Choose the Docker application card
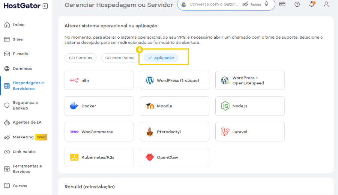Image resolution: width=338 pixels, height=195 pixels. [99, 106]
